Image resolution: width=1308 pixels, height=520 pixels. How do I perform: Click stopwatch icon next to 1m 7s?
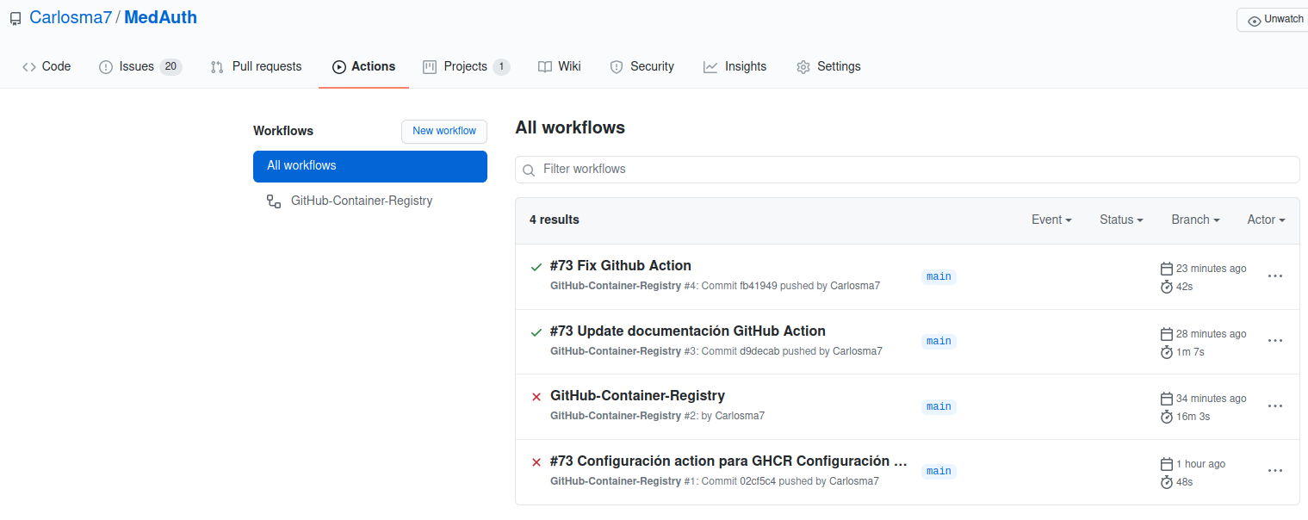(x=1167, y=352)
